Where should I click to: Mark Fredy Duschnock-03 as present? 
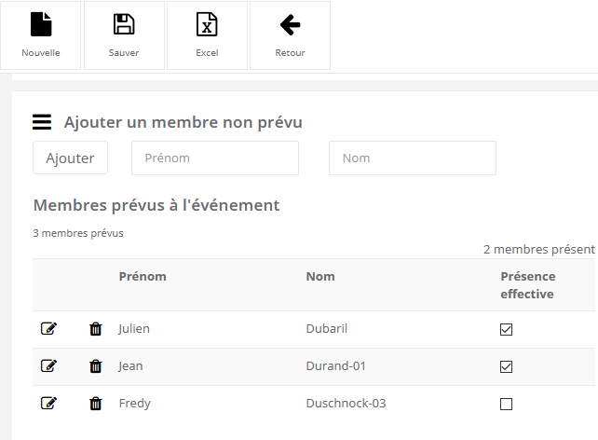tap(507, 404)
